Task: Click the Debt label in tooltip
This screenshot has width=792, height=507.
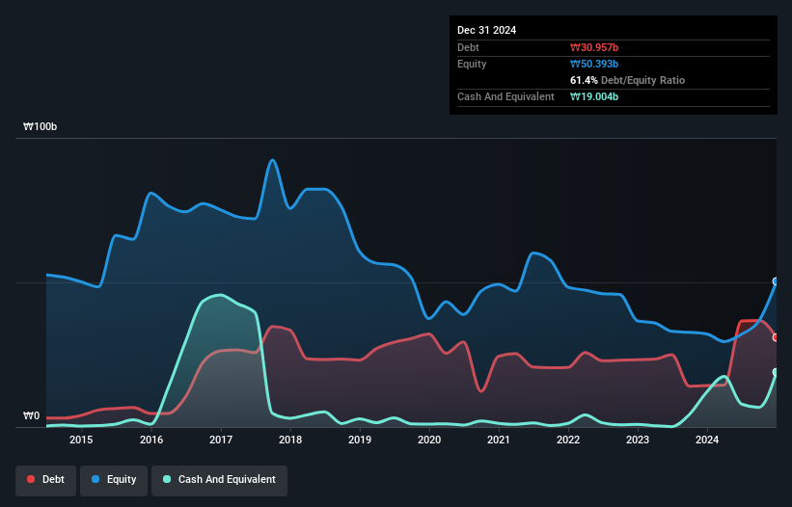Action: coord(468,47)
